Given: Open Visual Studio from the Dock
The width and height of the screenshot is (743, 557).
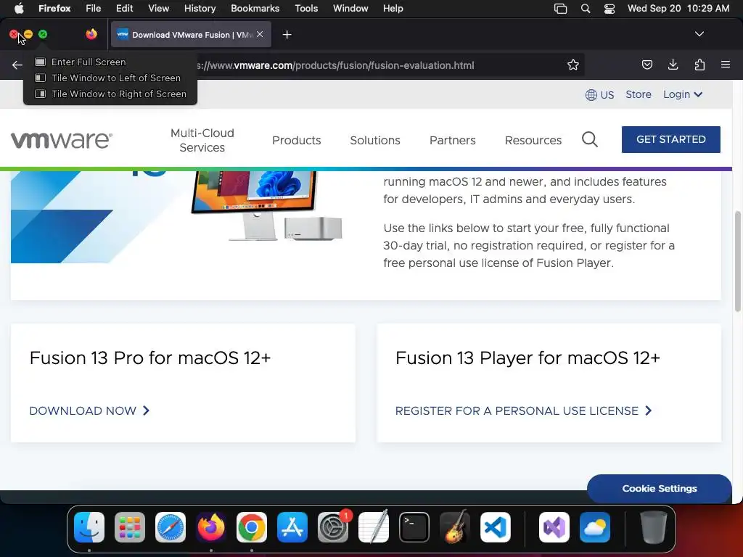Looking at the screenshot, I should click(x=554, y=527).
